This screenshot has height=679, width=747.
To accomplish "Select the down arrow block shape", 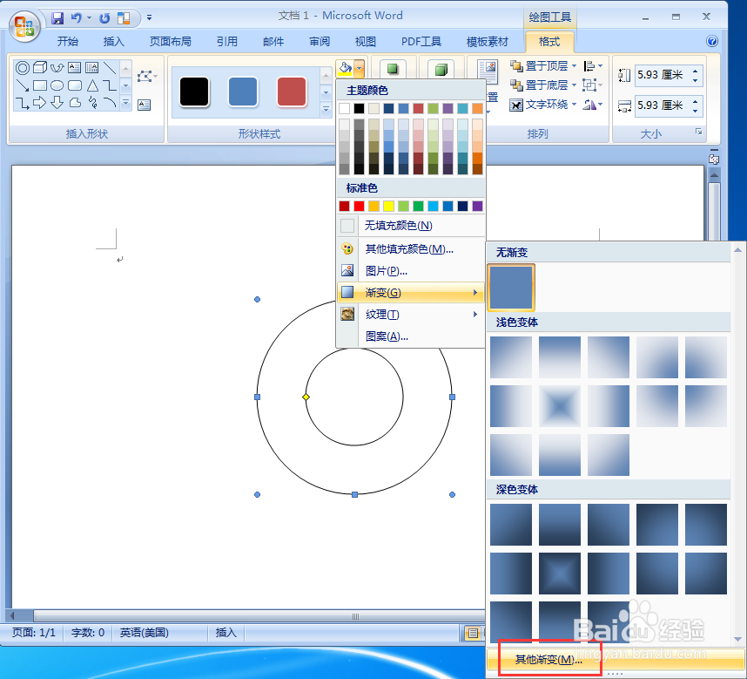I will [x=57, y=103].
